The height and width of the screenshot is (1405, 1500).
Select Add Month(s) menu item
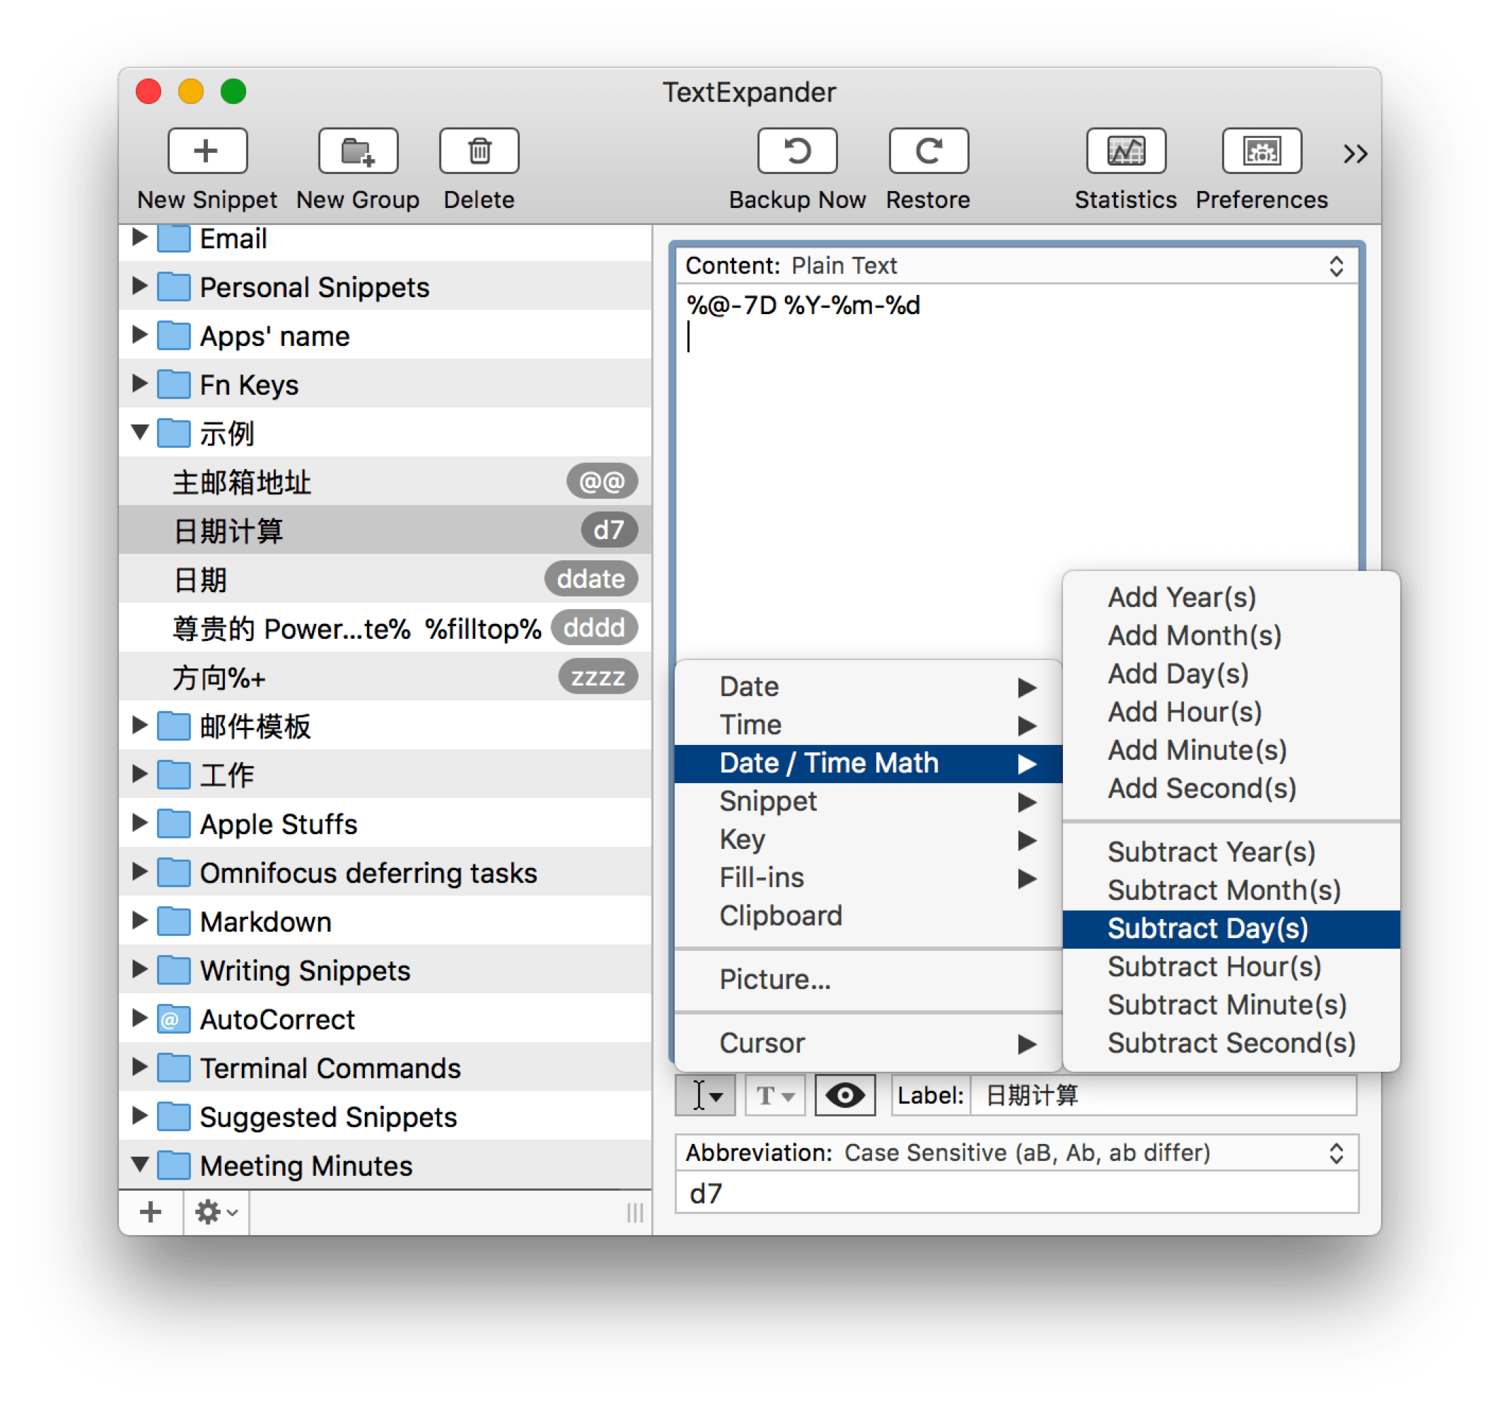pos(1194,636)
